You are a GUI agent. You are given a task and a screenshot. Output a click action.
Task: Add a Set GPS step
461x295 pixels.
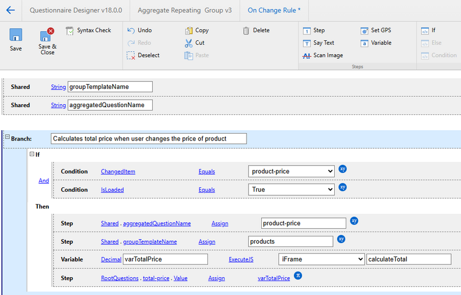tap(376, 31)
